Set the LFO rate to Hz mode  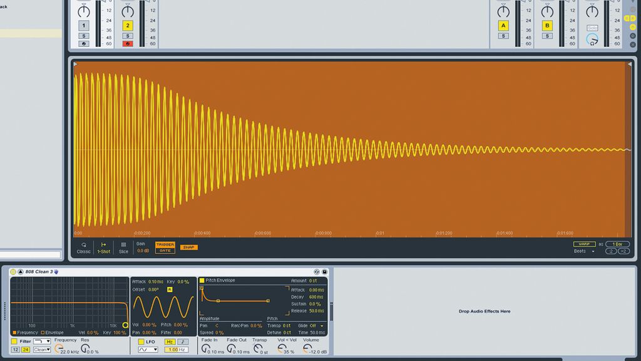170,340
